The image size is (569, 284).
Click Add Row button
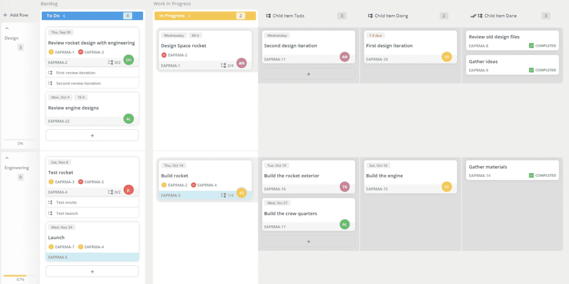pyautogui.click(x=16, y=15)
